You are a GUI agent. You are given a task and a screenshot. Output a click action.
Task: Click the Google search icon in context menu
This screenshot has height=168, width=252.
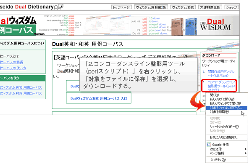209,144
